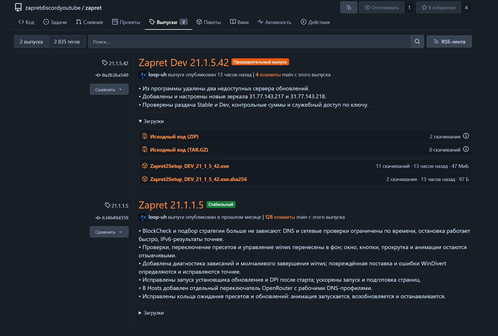Download Исходный код (TAR.GZ)
498x336 pixels.
pos(179,150)
